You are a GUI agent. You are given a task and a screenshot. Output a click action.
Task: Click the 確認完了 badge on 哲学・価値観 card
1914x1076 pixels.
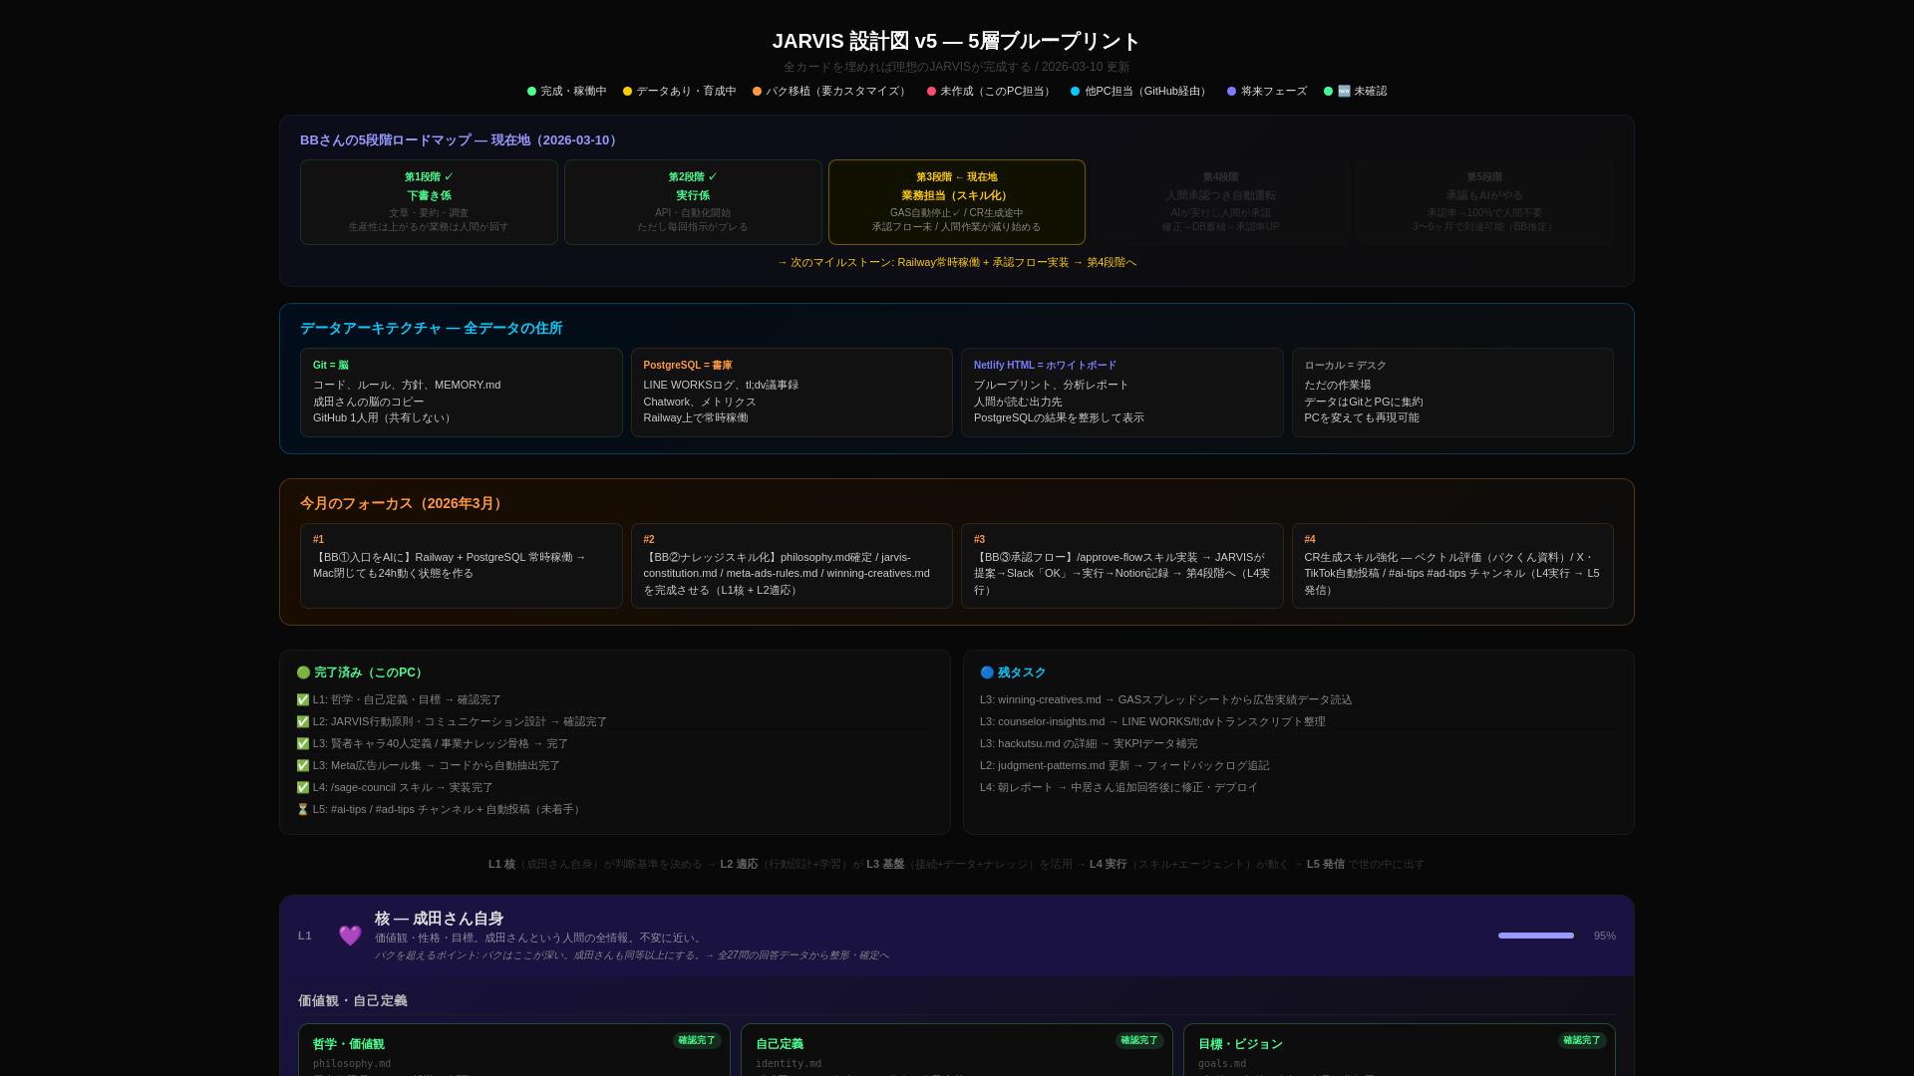pyautogui.click(x=697, y=1040)
